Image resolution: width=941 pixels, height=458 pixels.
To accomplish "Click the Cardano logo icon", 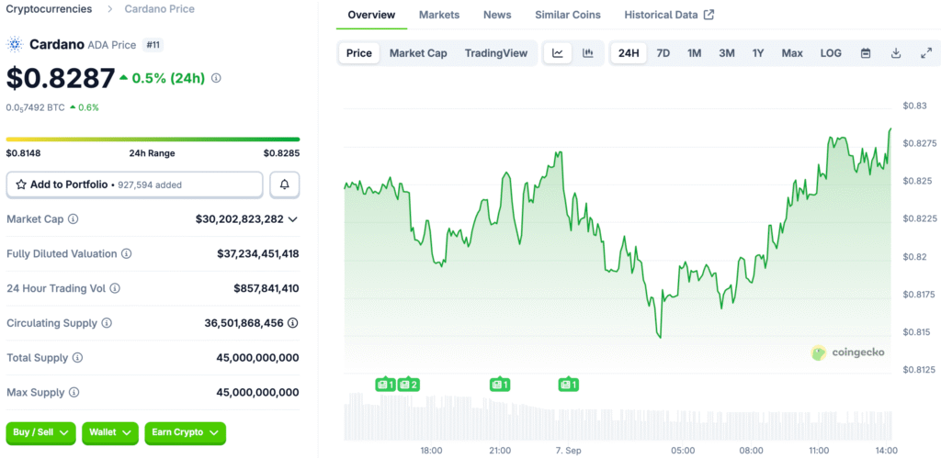I will click(x=15, y=44).
